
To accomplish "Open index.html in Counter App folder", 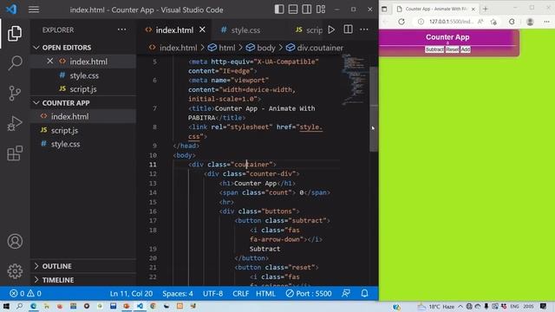I will click(x=69, y=116).
